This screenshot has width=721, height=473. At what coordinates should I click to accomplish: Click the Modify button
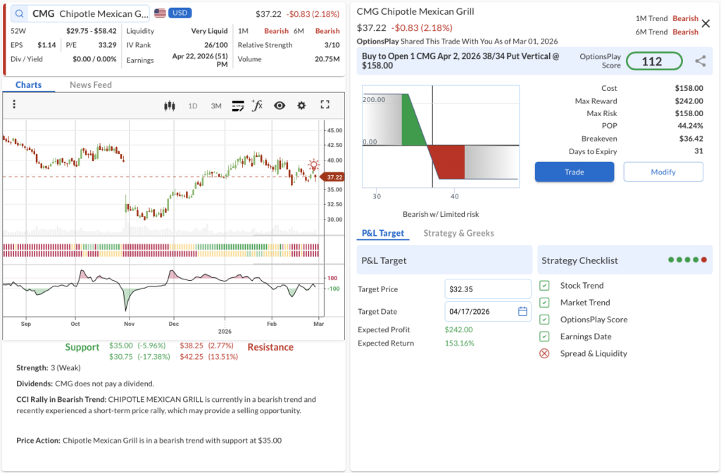(x=663, y=172)
